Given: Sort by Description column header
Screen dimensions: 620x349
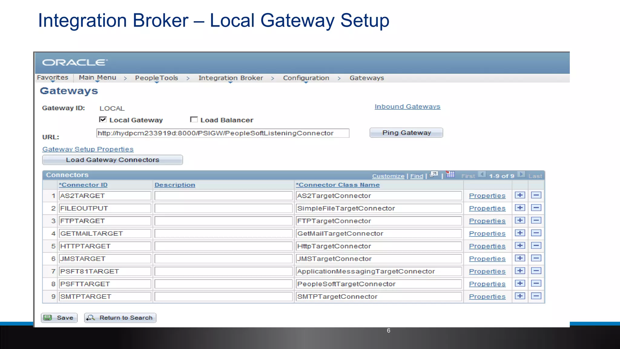Looking at the screenshot, I should pyautogui.click(x=175, y=185).
